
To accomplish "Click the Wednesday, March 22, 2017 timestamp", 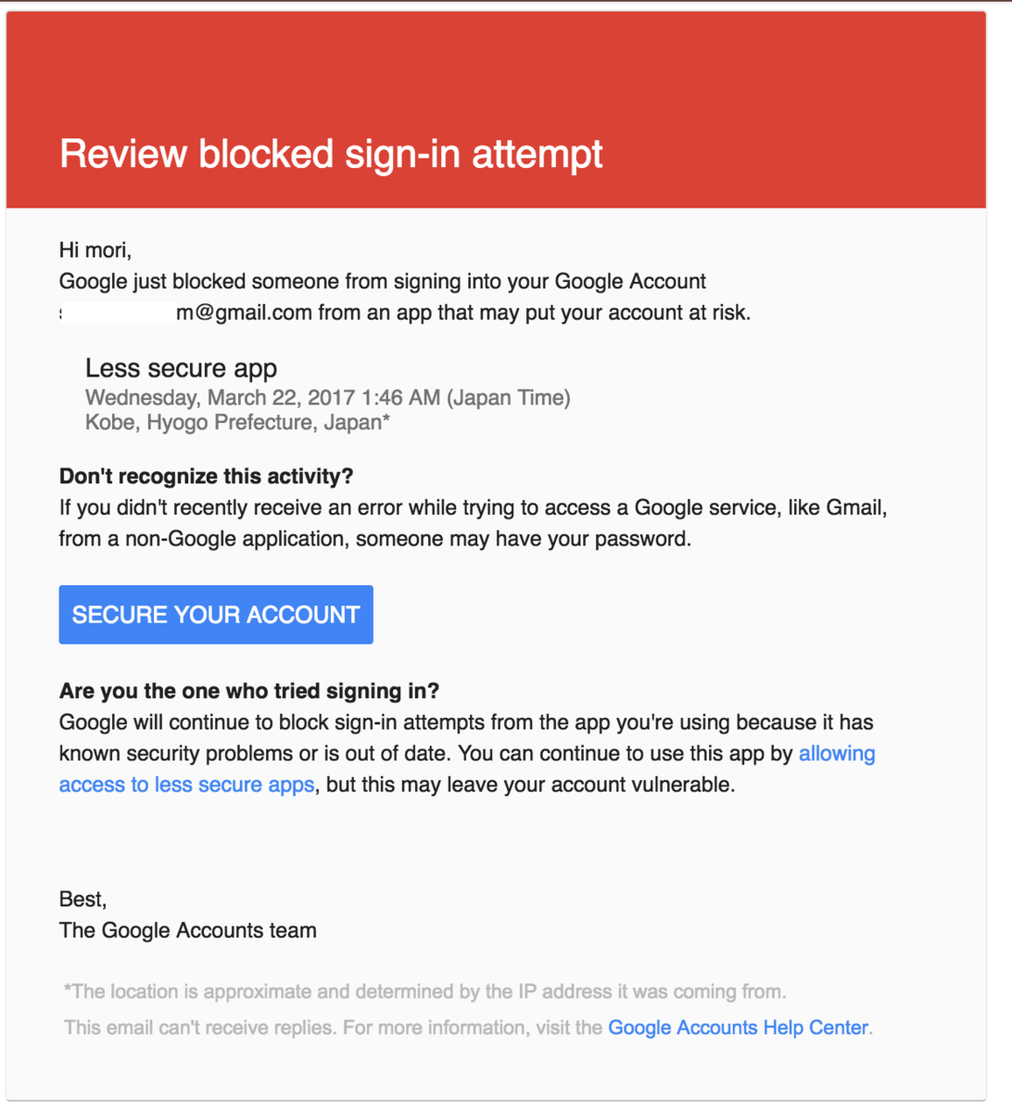I will 328,398.
